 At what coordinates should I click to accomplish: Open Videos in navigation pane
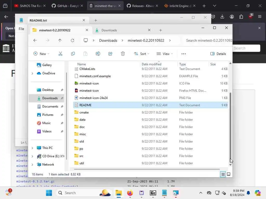point(47,131)
